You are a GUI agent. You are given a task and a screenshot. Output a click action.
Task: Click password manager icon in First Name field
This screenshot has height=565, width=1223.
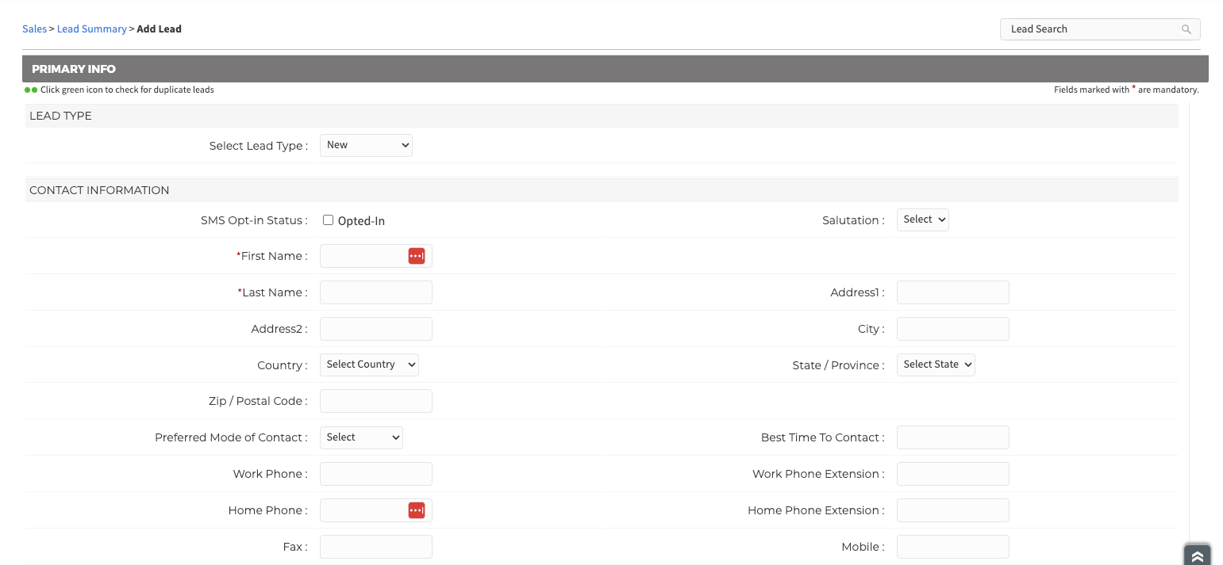click(x=417, y=256)
